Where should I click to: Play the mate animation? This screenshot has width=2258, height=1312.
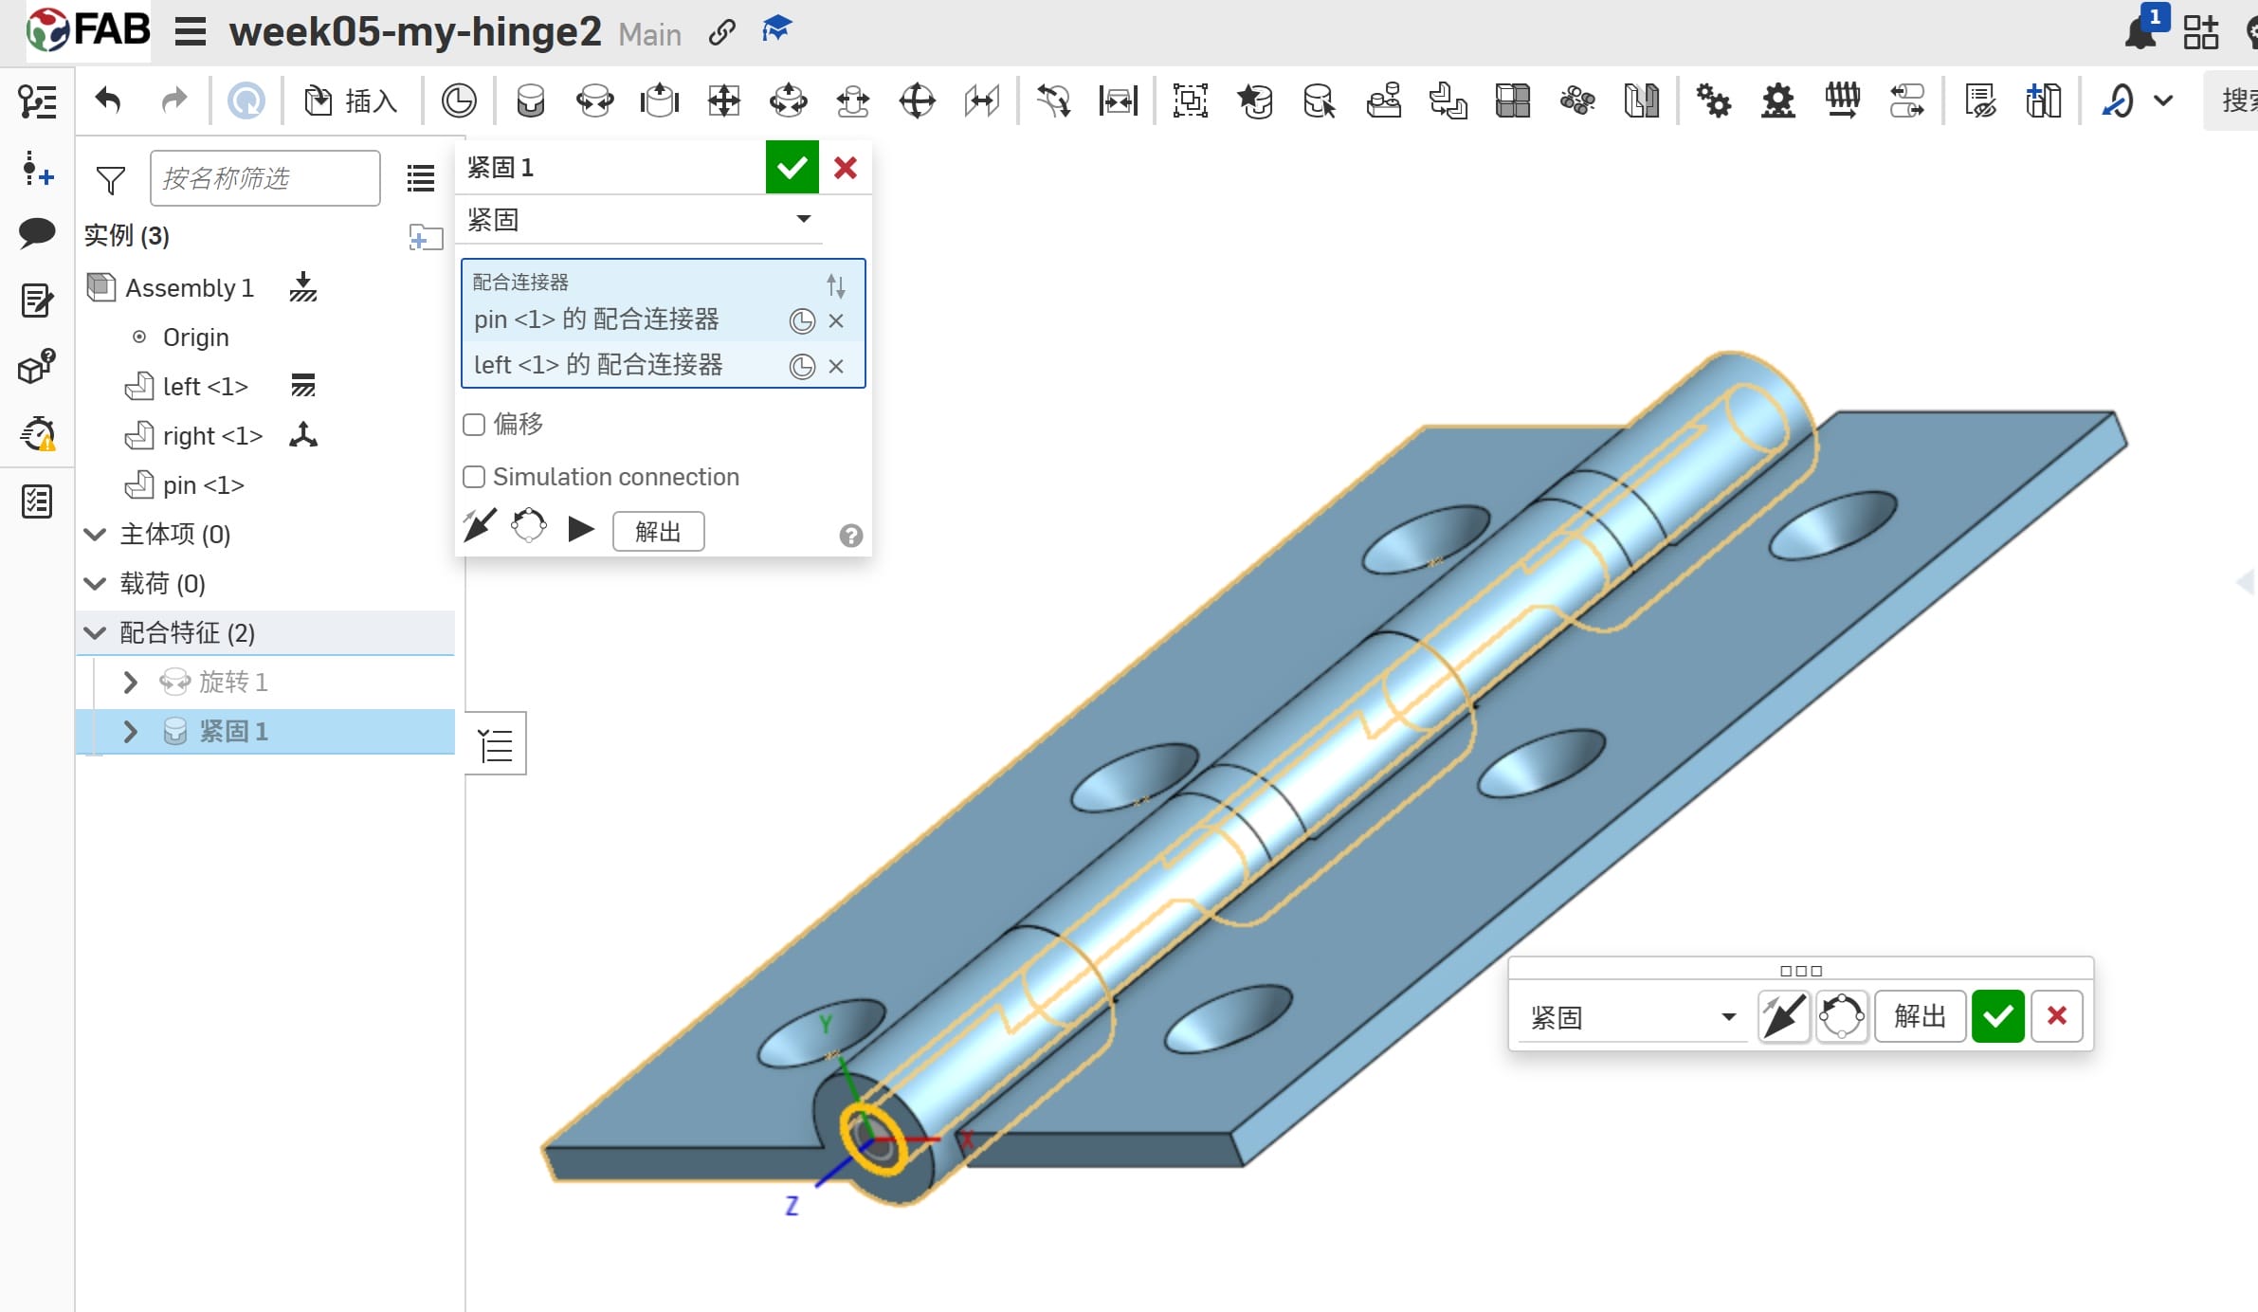(580, 529)
